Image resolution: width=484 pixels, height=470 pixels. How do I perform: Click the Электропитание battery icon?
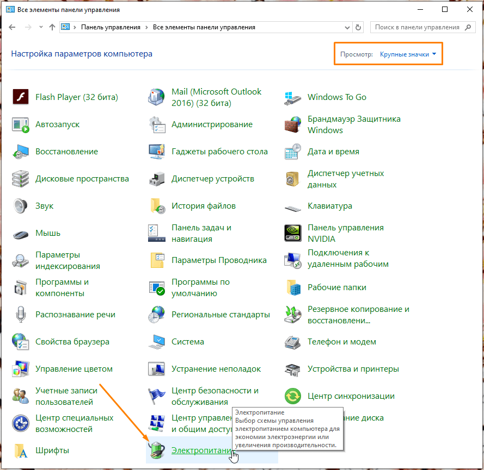[x=156, y=450]
